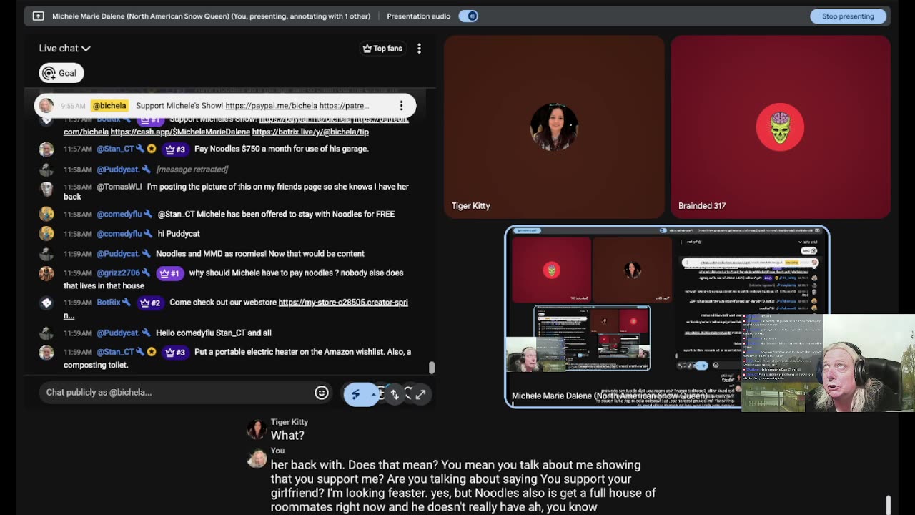Click the "You" avatar in captions
Viewport: 915px width, 515px height.
coord(257,458)
